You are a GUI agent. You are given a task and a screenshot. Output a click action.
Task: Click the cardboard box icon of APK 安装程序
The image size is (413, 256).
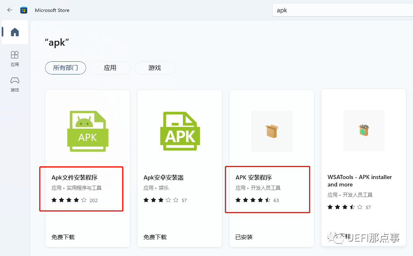pyautogui.click(x=271, y=131)
